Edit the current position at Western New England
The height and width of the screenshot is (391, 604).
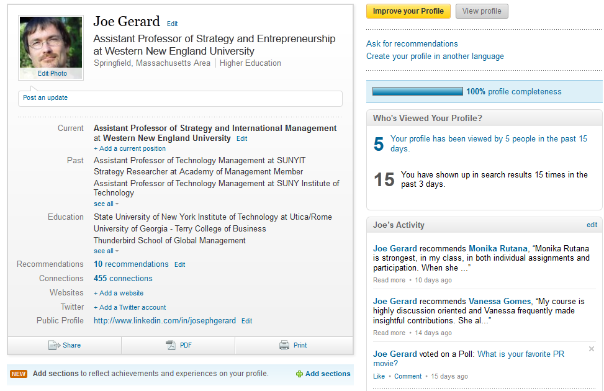[x=242, y=138]
